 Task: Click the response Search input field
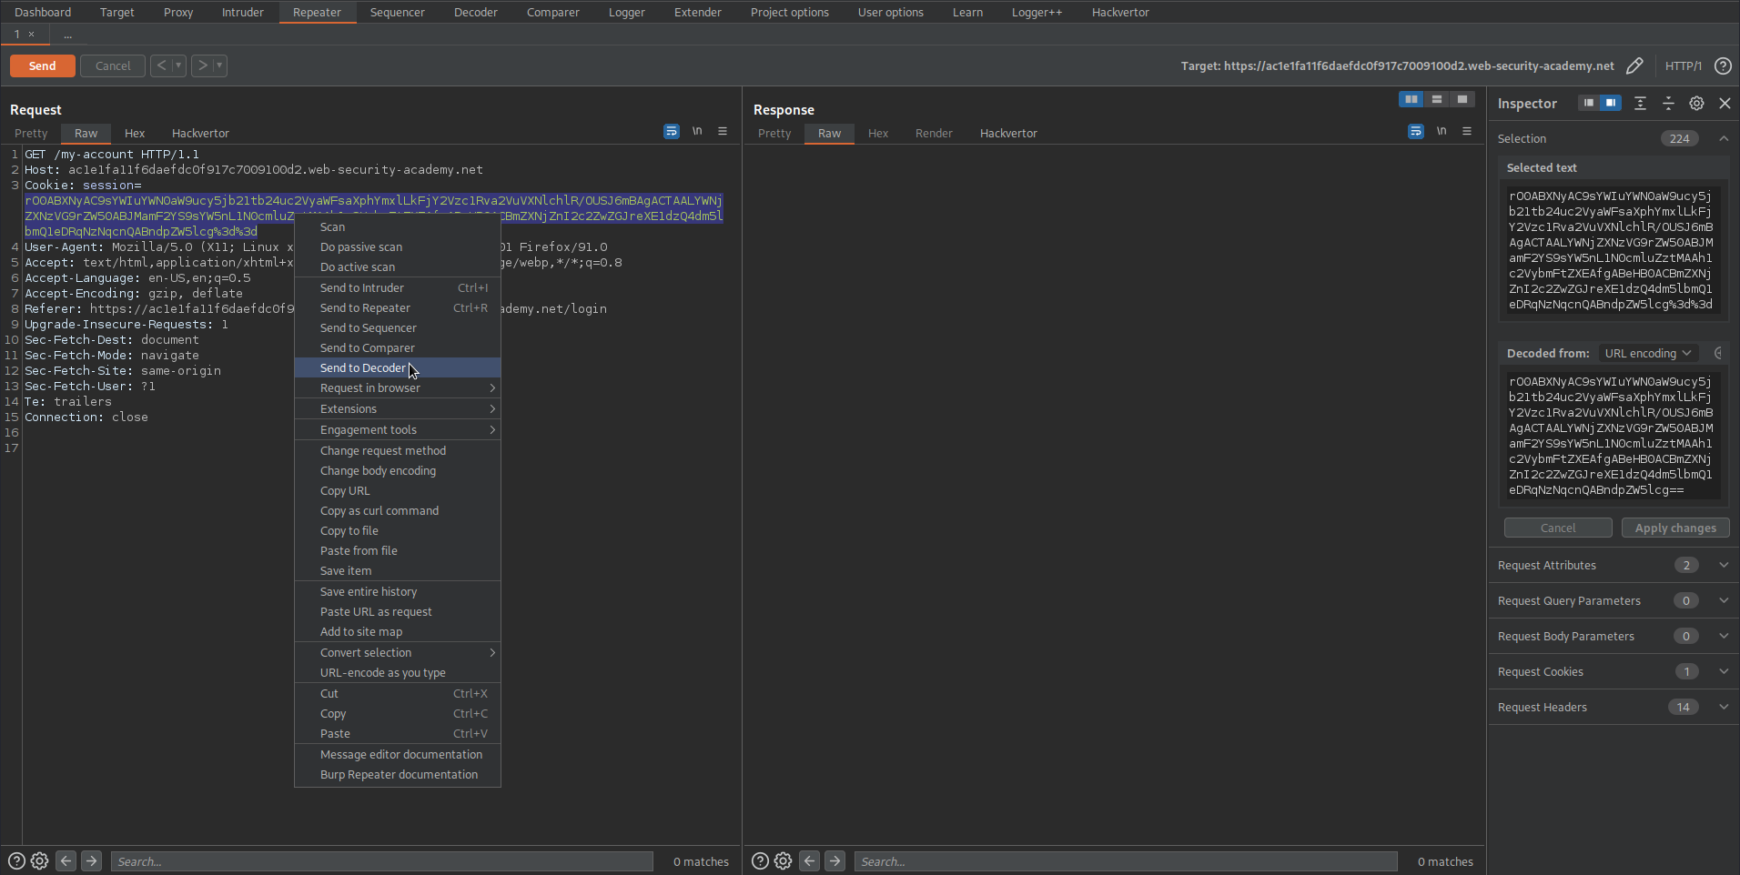point(1126,861)
